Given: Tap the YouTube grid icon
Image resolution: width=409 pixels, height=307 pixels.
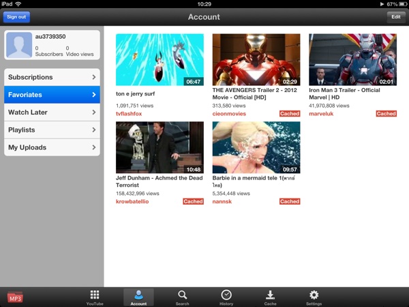Looking at the screenshot, I should click(95, 295).
